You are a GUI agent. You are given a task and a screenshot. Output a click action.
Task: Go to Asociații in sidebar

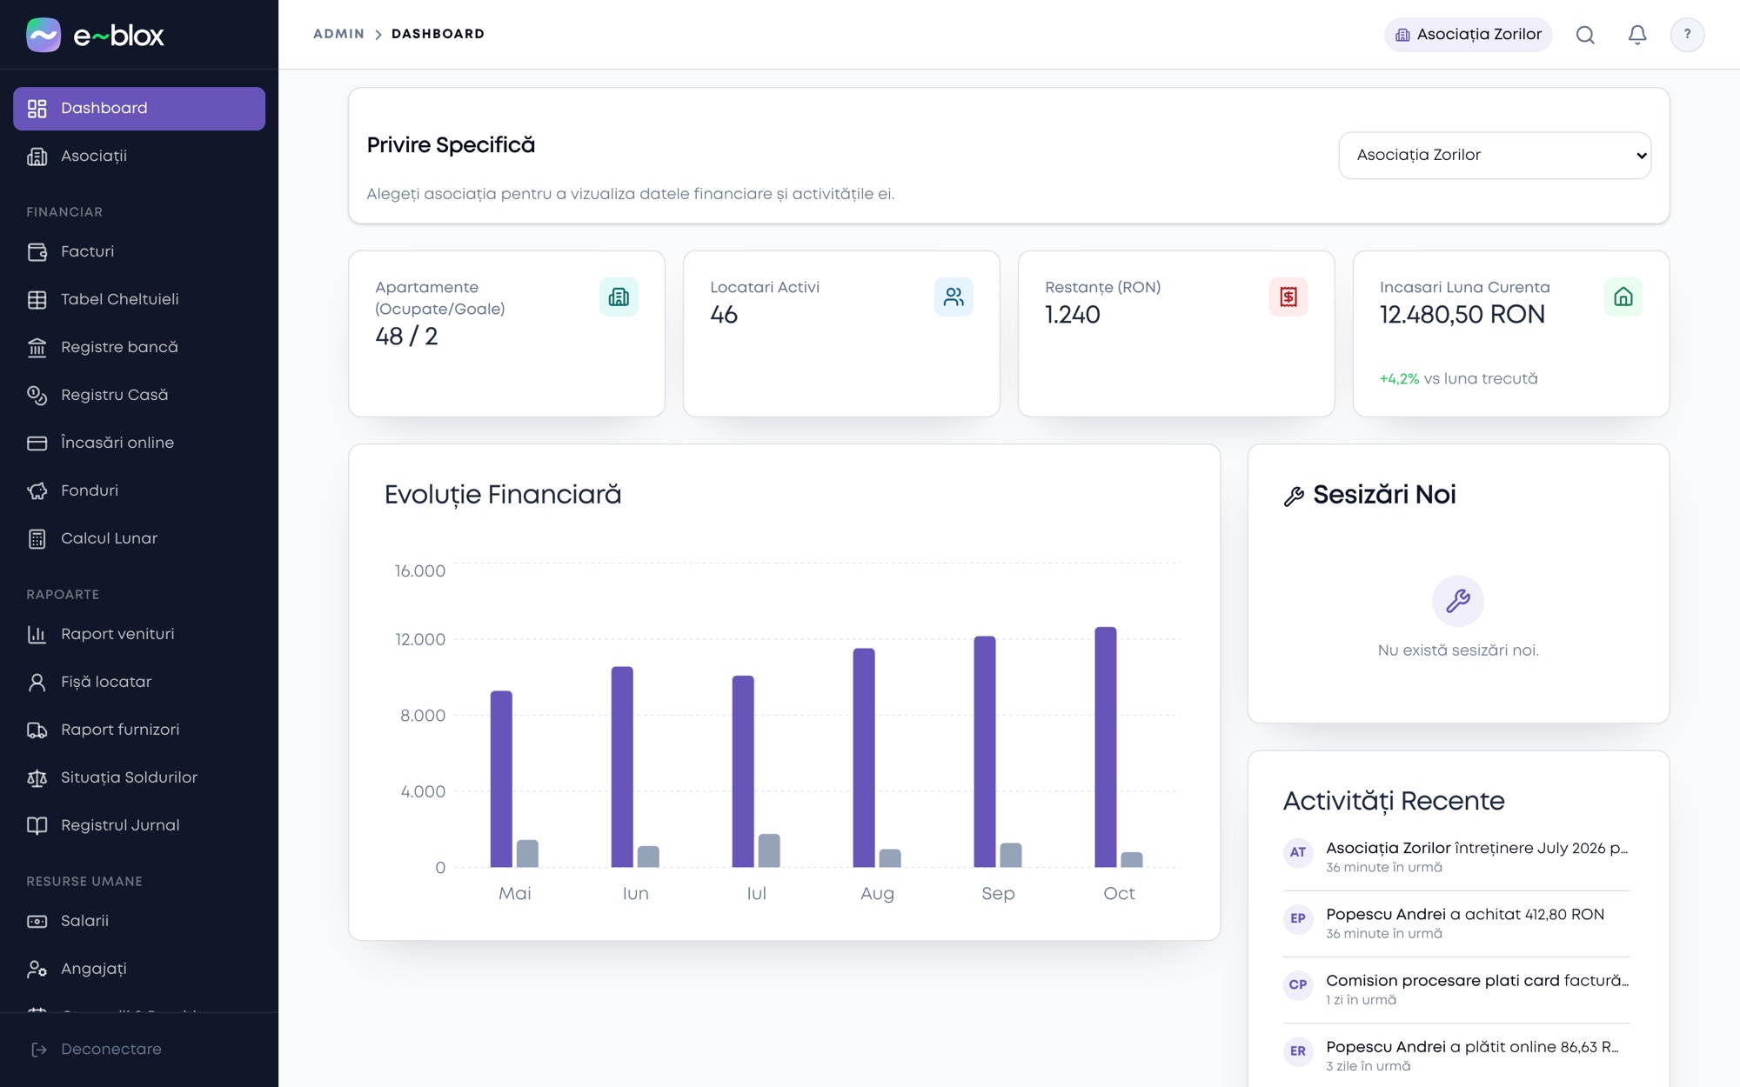point(139,157)
